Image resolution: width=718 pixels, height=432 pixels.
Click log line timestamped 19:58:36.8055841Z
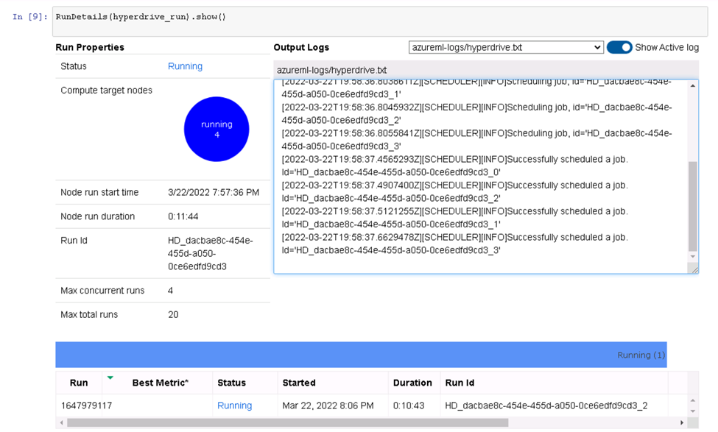tap(476, 140)
